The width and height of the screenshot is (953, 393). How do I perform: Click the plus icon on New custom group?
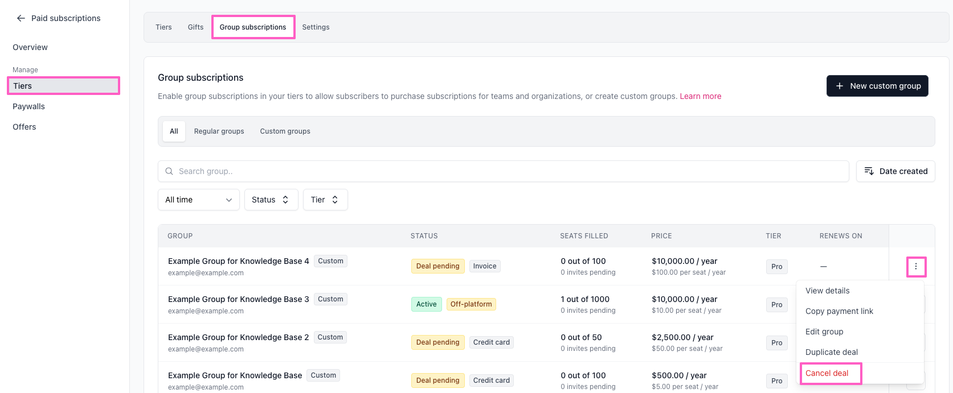click(840, 86)
